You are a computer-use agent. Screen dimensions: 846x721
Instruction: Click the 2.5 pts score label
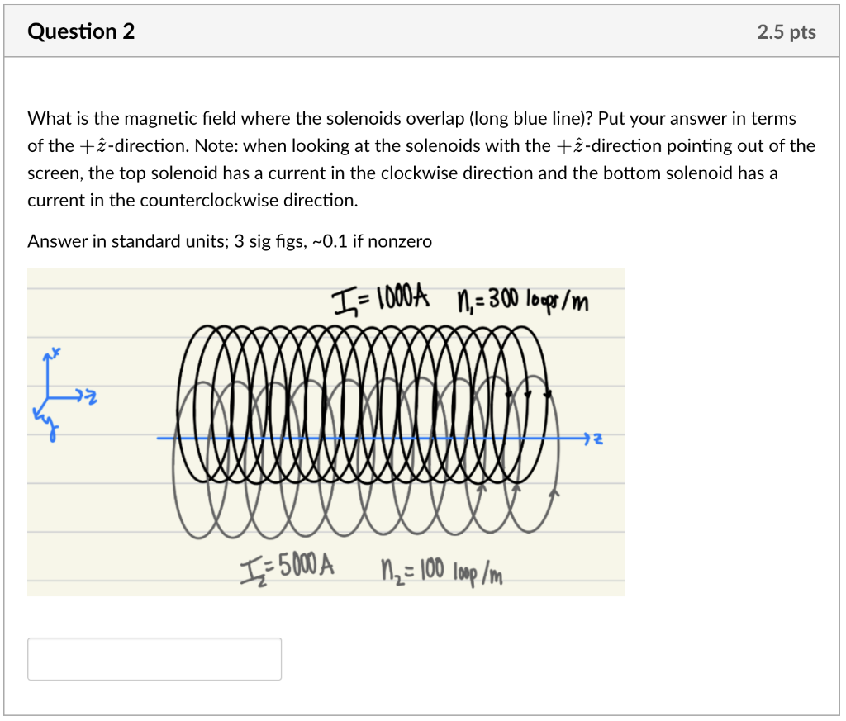pyautogui.click(x=786, y=31)
